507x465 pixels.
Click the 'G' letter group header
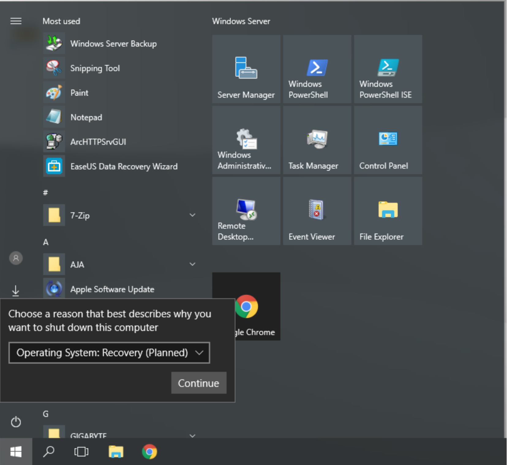click(46, 414)
